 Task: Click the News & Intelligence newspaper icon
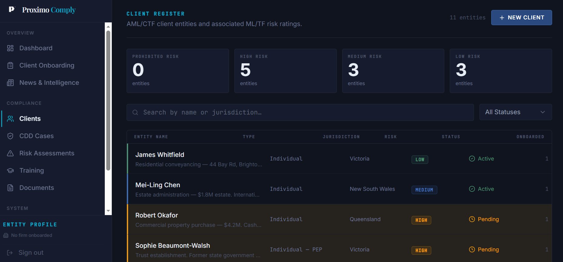[10, 83]
